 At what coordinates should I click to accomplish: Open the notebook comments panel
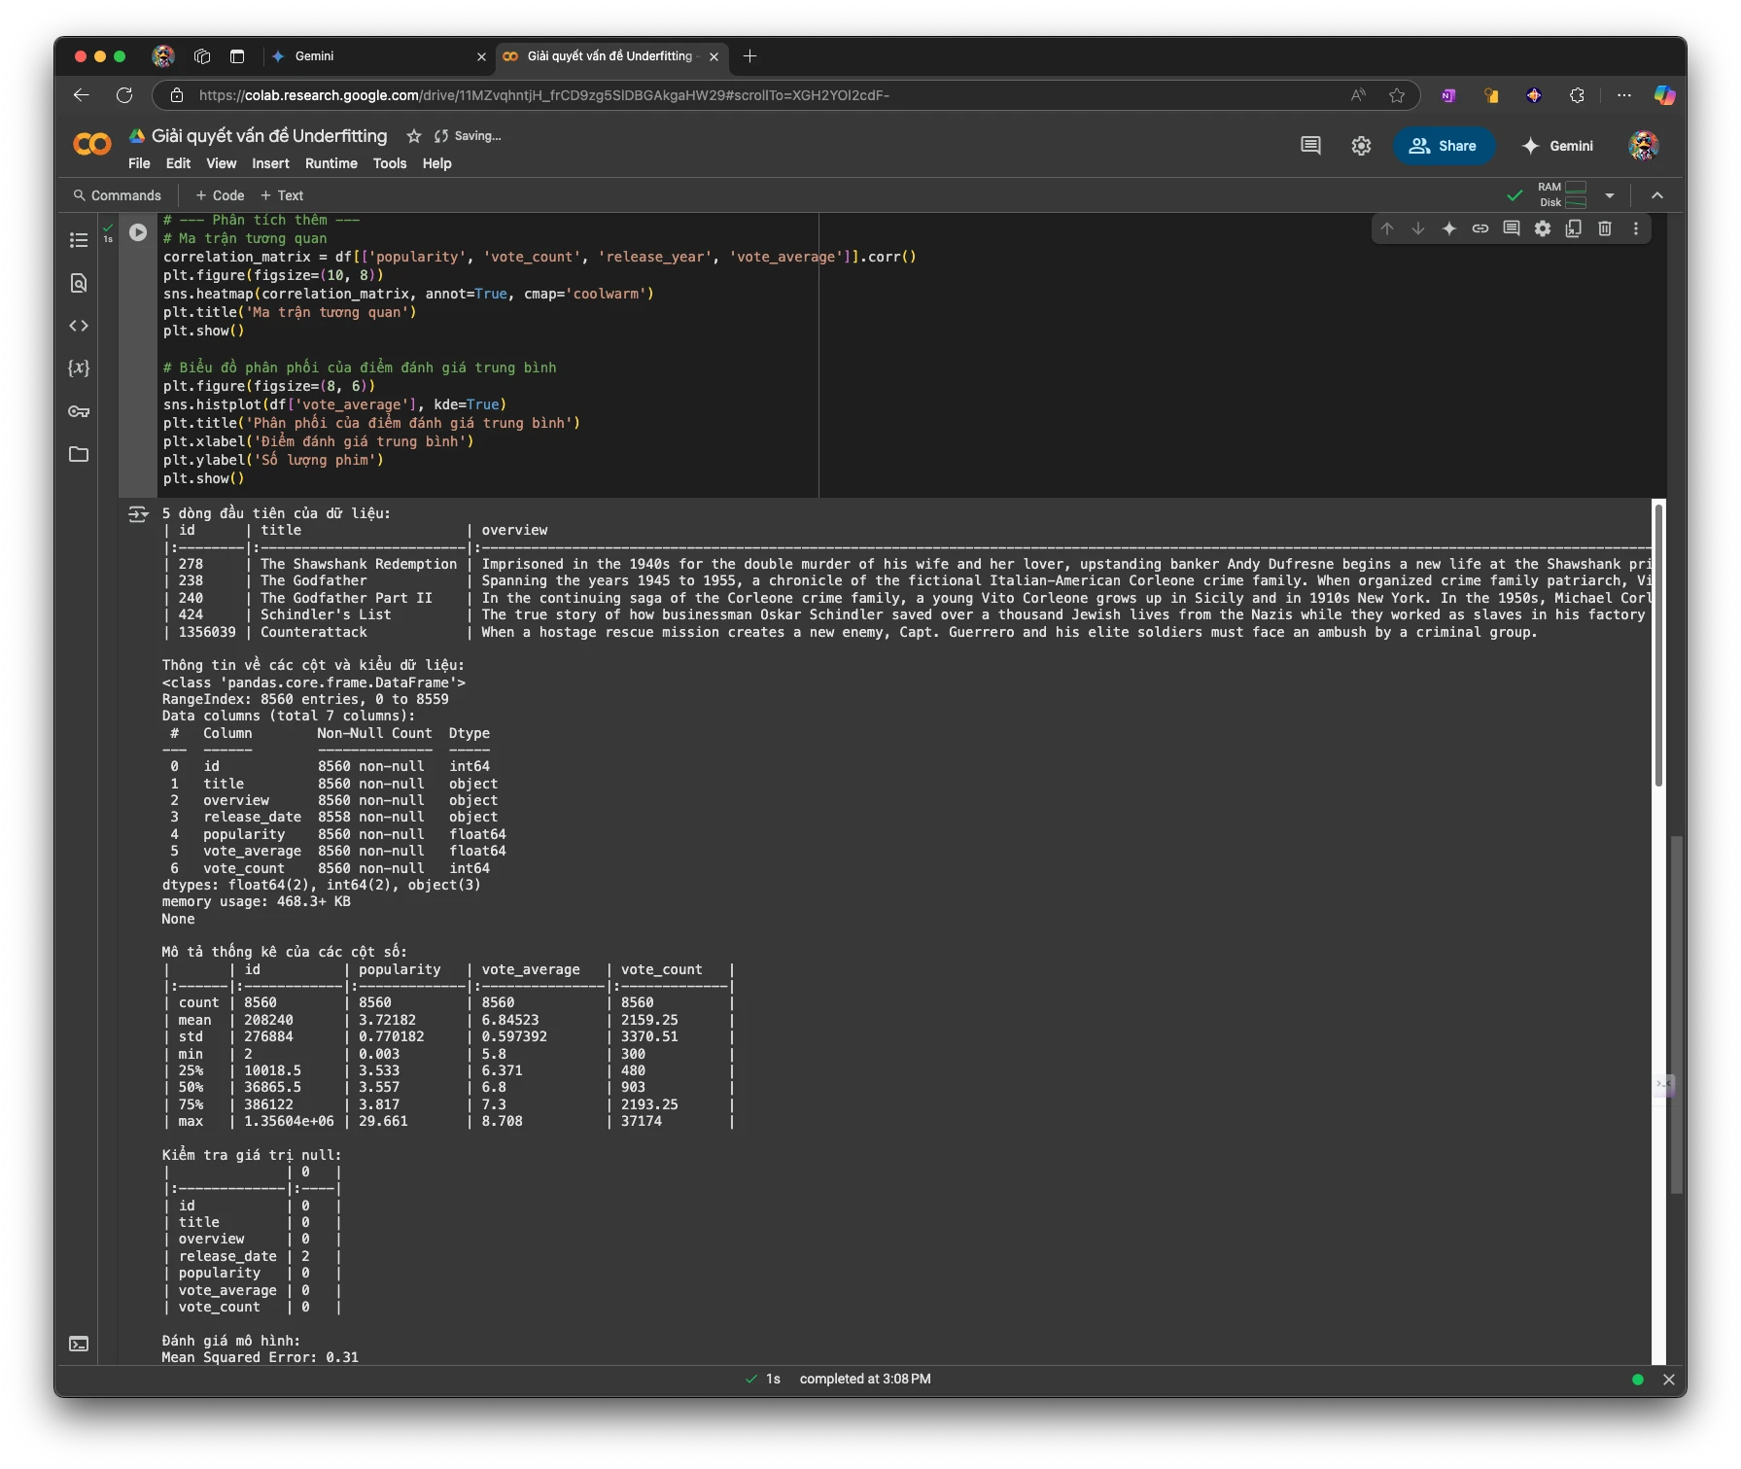point(1310,146)
